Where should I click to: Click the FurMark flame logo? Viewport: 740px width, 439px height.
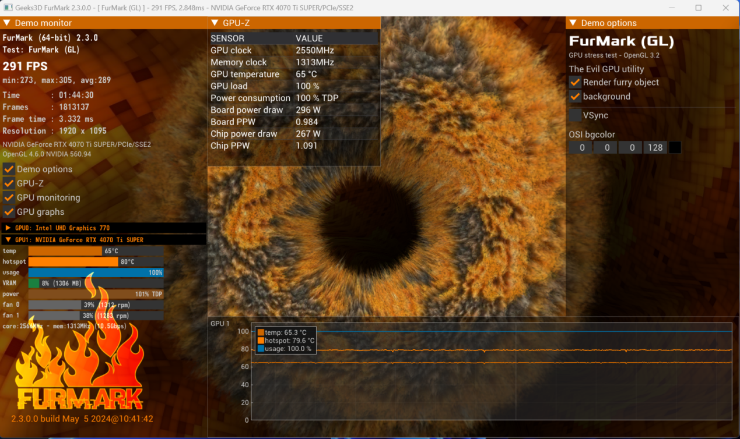pyautogui.click(x=79, y=361)
